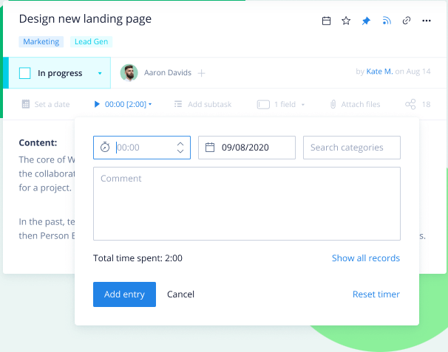
Task: Click the Add entry button
Action: pyautogui.click(x=125, y=294)
